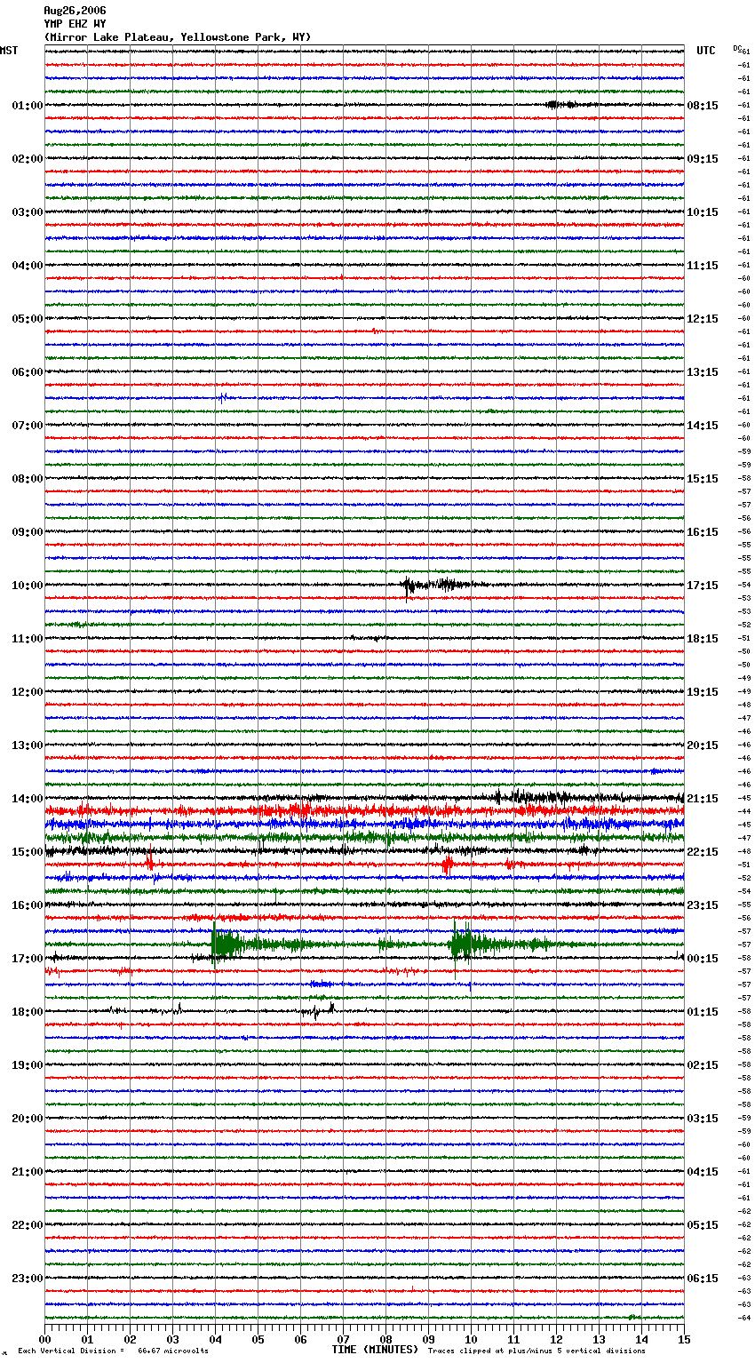The width and height of the screenshot is (755, 1363).
Task: Click the 23:15 UTC time label
Action: 703,905
